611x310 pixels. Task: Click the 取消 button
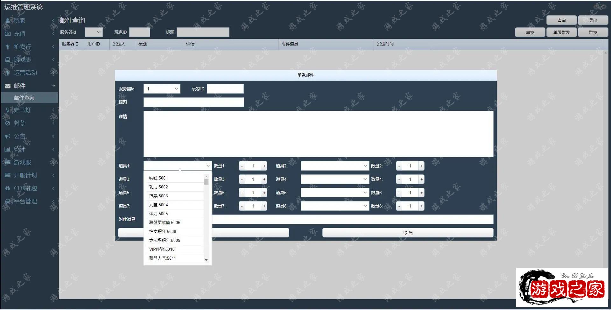point(408,233)
